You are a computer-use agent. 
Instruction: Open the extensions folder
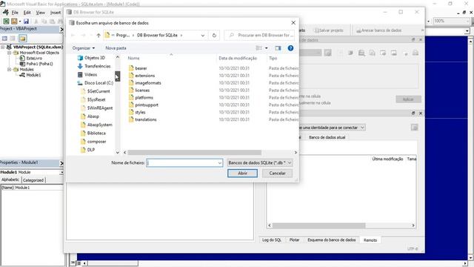click(145, 76)
